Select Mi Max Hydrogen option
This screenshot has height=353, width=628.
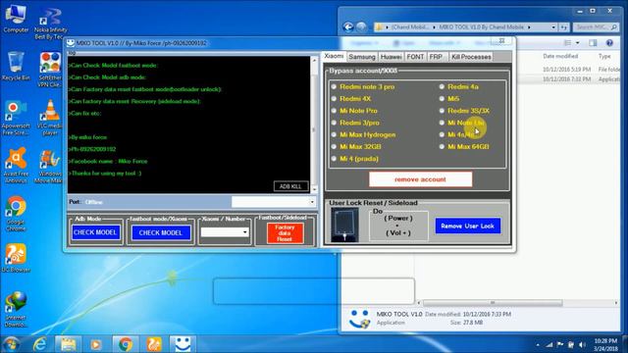click(x=334, y=134)
